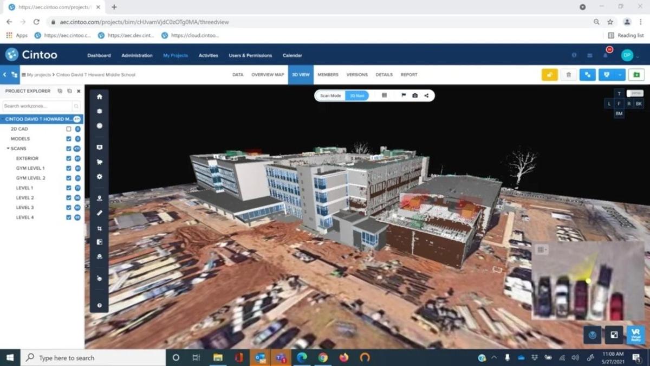The image size is (650, 366).
Task: Switch from Scan Mode to 3D Nav
Action: (x=356, y=95)
